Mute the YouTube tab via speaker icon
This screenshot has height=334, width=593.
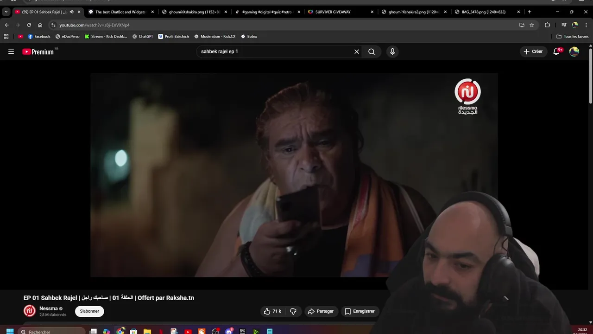(x=71, y=12)
